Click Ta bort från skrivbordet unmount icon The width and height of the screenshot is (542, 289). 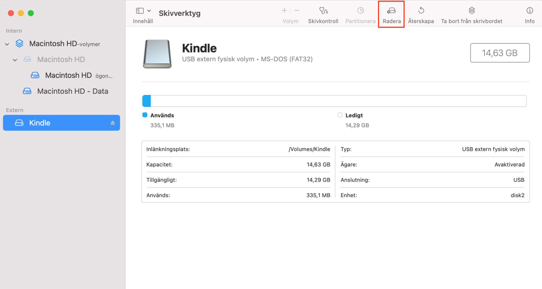click(472, 11)
